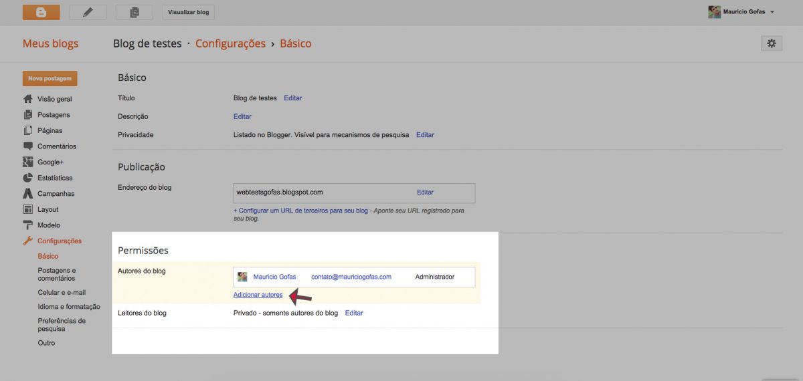Open Configurações in sidebar
This screenshot has width=803, height=381.
(60, 241)
